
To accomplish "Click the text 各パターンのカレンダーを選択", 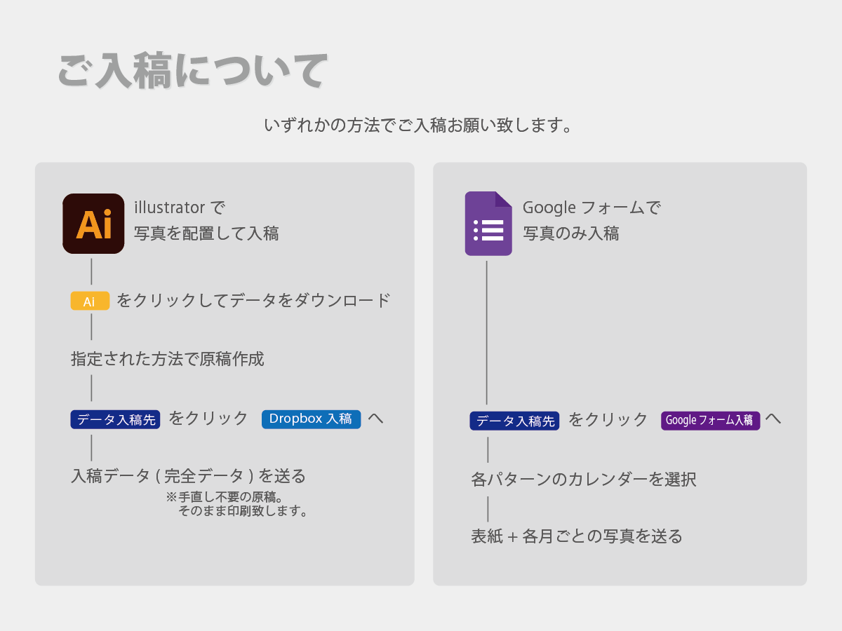I will tap(584, 480).
